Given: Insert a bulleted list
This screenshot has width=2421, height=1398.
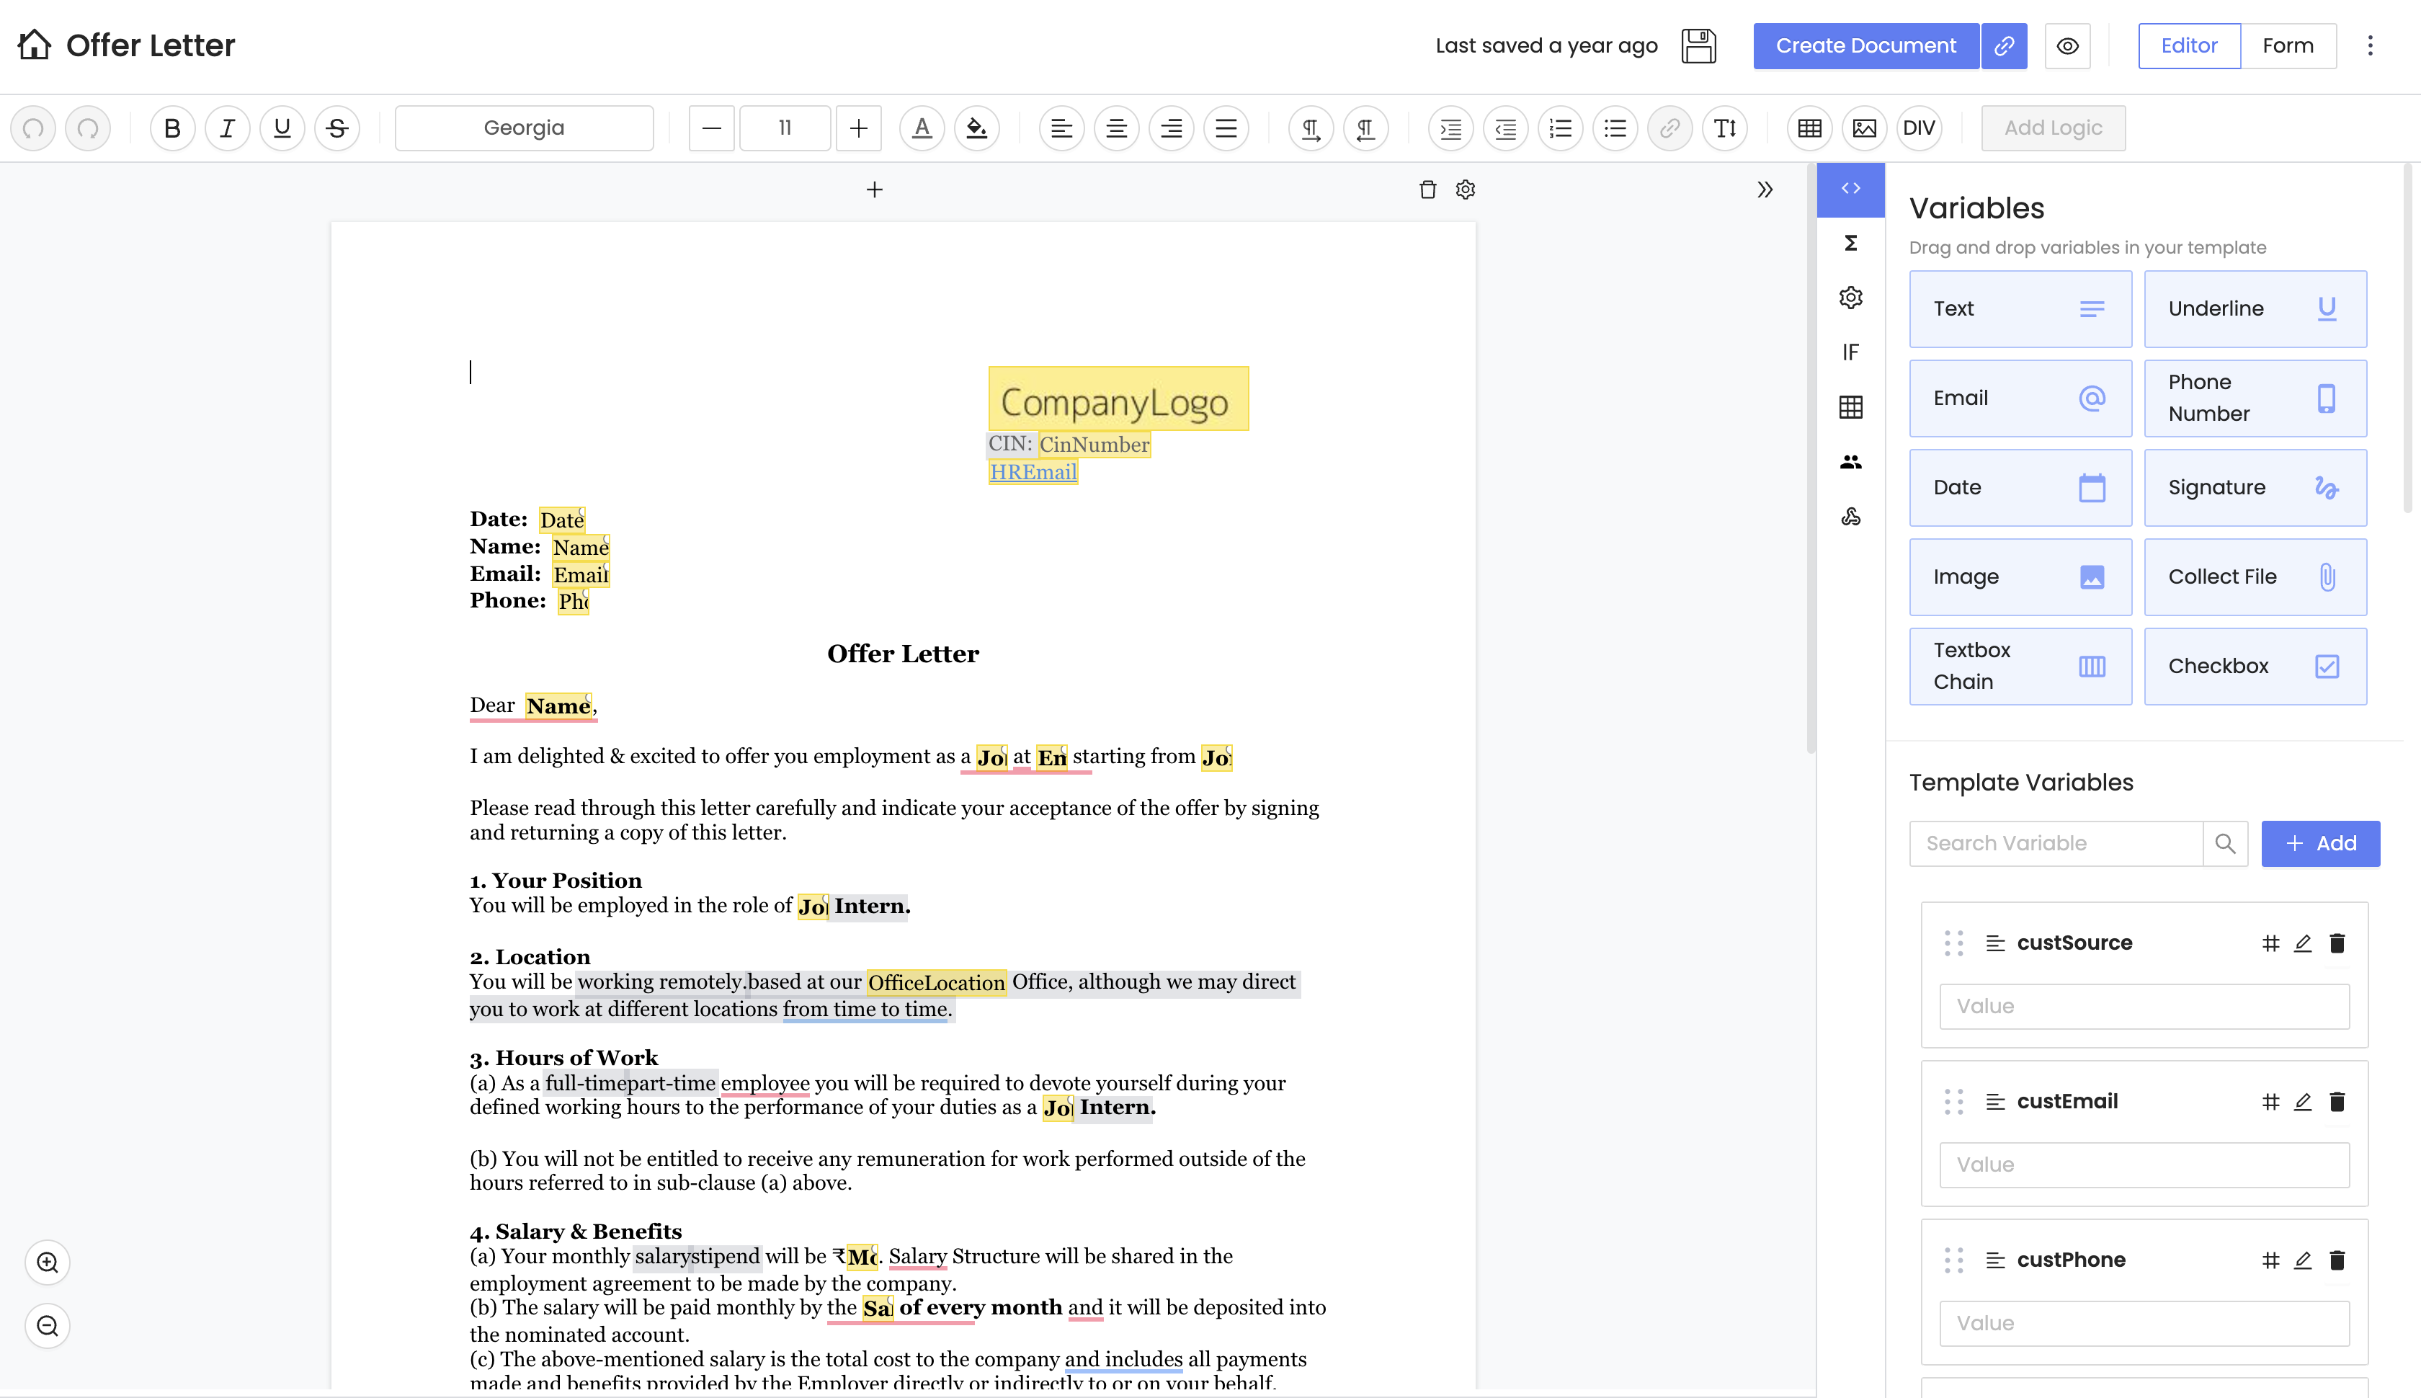Looking at the screenshot, I should point(1615,128).
